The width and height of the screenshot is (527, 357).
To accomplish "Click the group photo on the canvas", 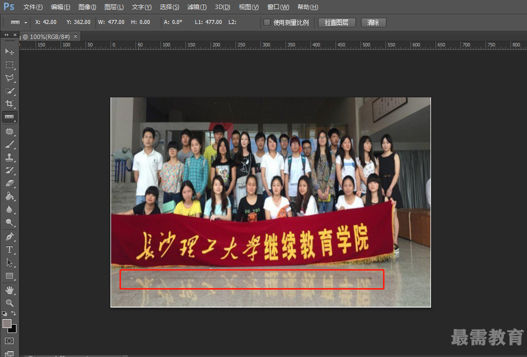I will click(x=270, y=202).
